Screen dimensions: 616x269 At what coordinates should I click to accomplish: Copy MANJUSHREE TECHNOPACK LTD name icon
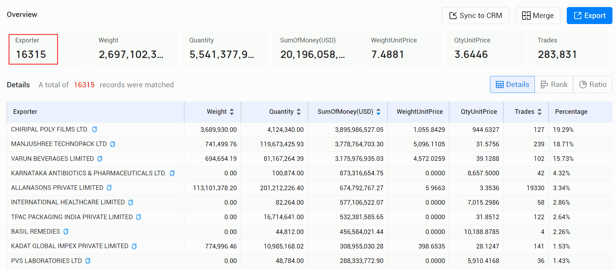point(113,144)
